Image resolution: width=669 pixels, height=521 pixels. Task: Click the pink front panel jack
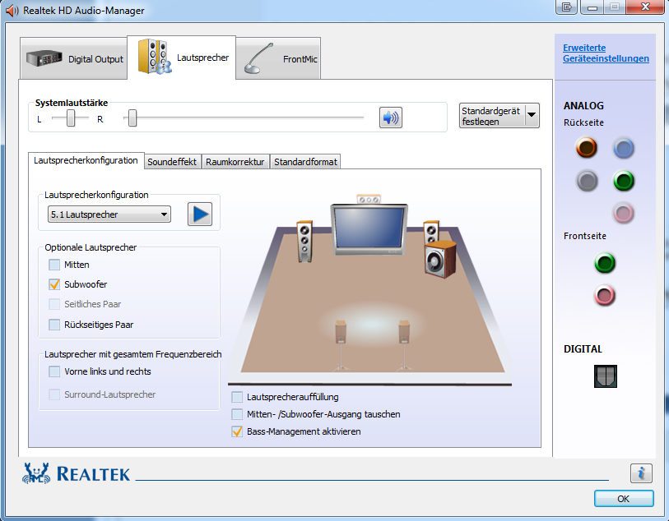pyautogui.click(x=605, y=295)
